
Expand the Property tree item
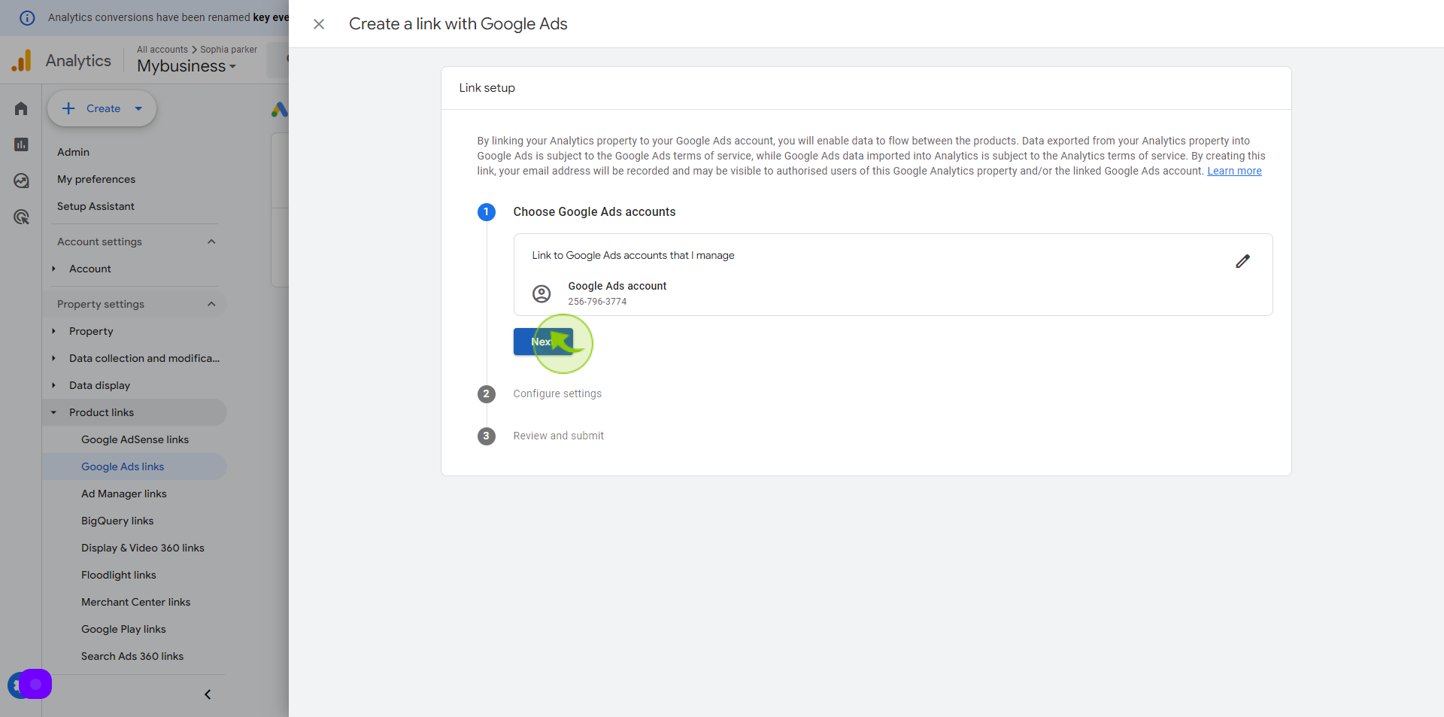coord(53,331)
